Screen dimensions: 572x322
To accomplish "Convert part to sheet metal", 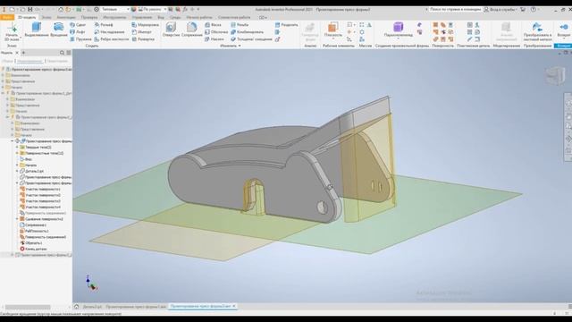I will 537,31.
